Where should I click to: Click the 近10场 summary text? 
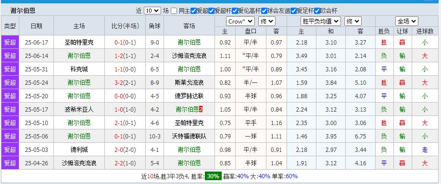click(151, 176)
